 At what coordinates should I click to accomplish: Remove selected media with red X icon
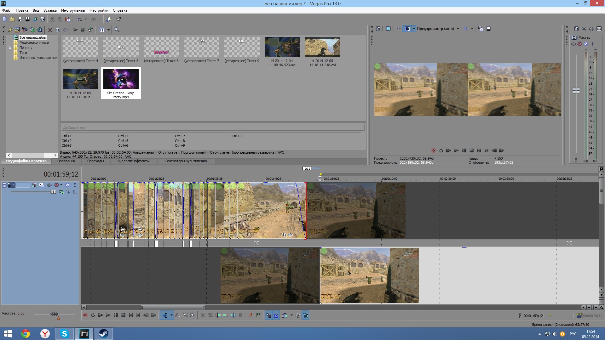click(x=50, y=30)
